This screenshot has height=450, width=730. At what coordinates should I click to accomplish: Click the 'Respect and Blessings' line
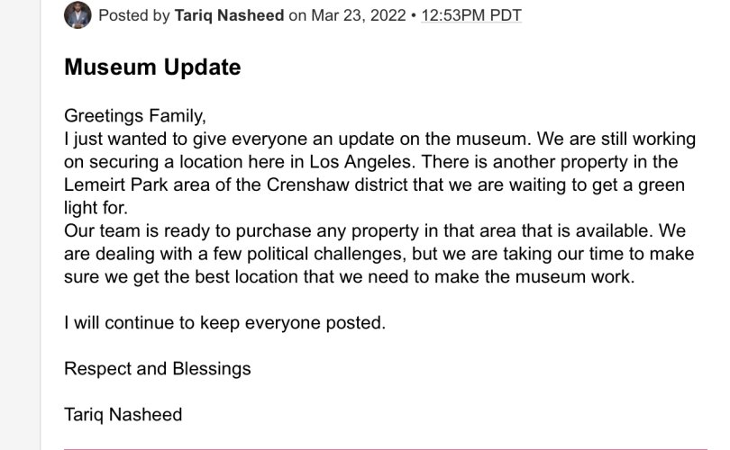click(x=158, y=369)
